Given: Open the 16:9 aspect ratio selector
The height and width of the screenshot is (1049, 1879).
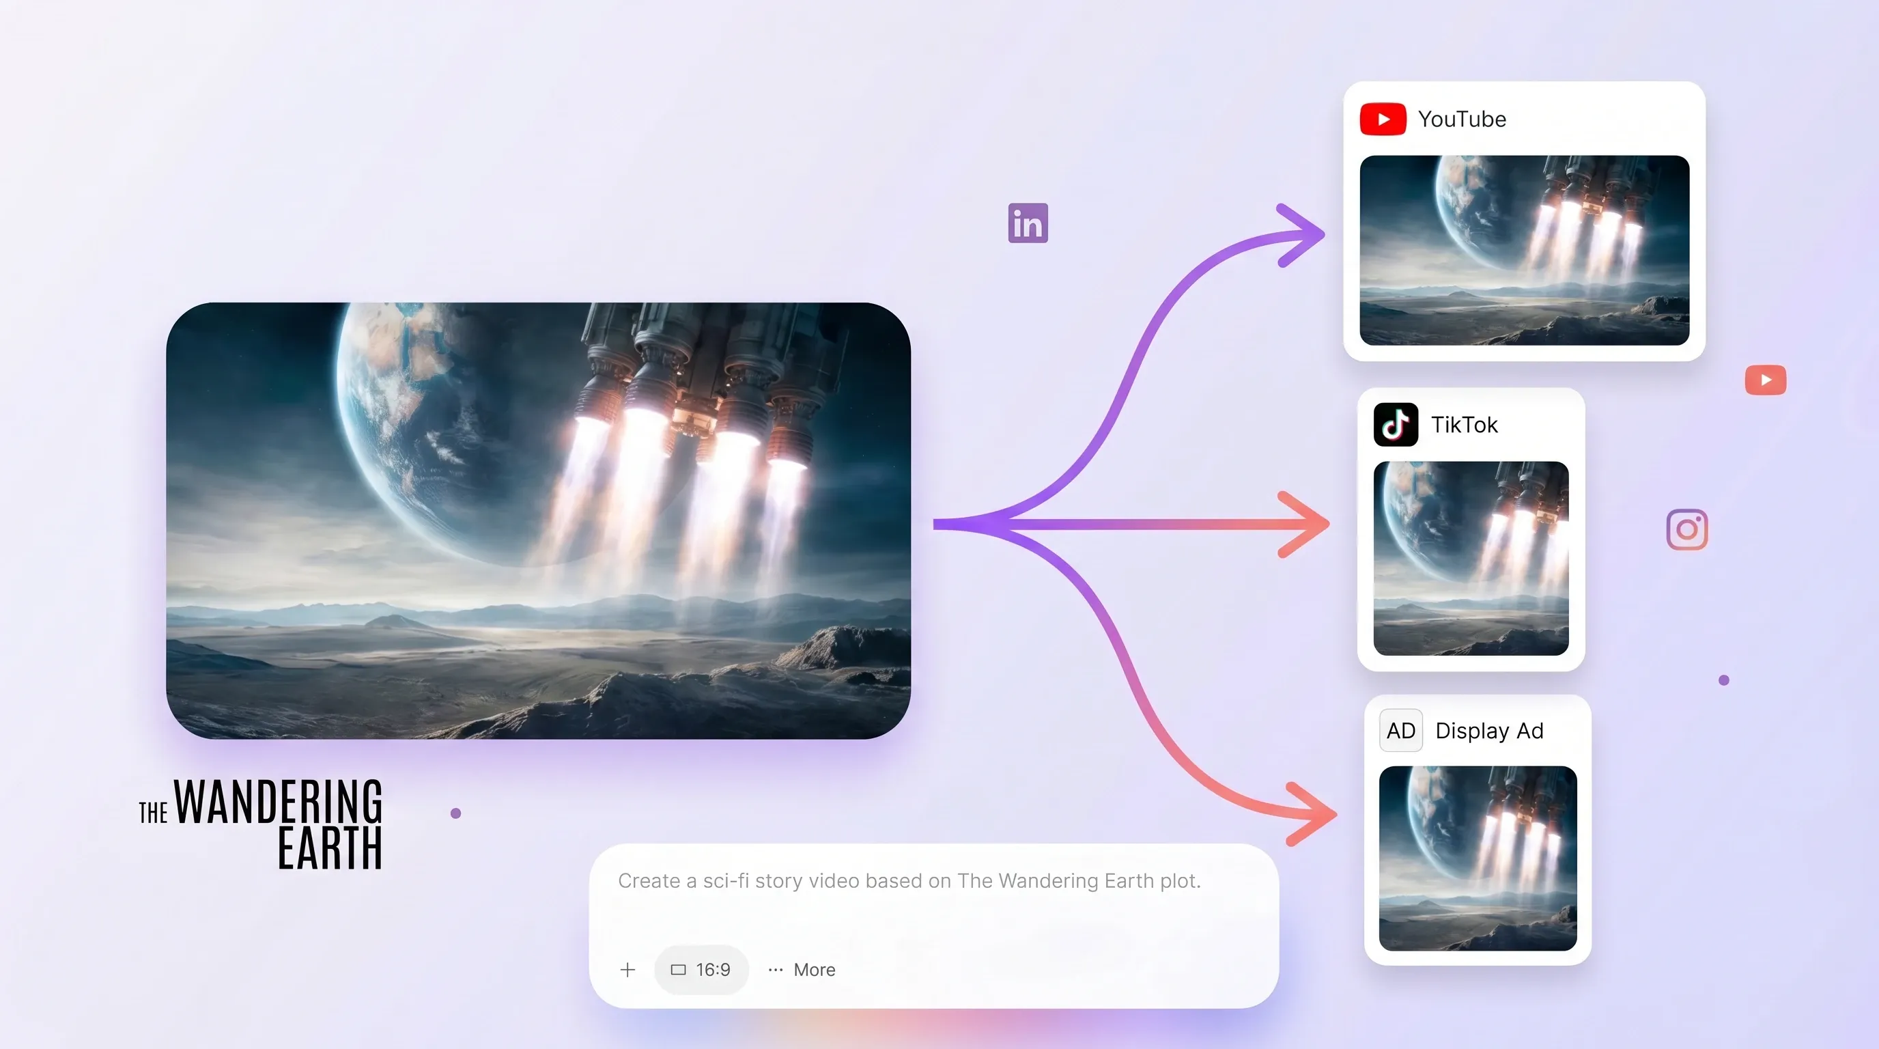Looking at the screenshot, I should click(701, 970).
